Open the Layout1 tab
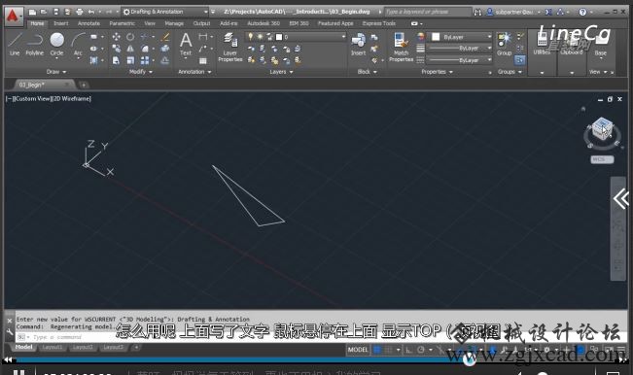The image size is (633, 375). (53, 347)
